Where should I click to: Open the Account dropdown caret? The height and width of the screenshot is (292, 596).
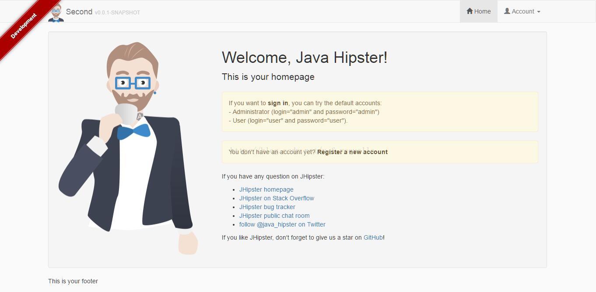point(539,12)
